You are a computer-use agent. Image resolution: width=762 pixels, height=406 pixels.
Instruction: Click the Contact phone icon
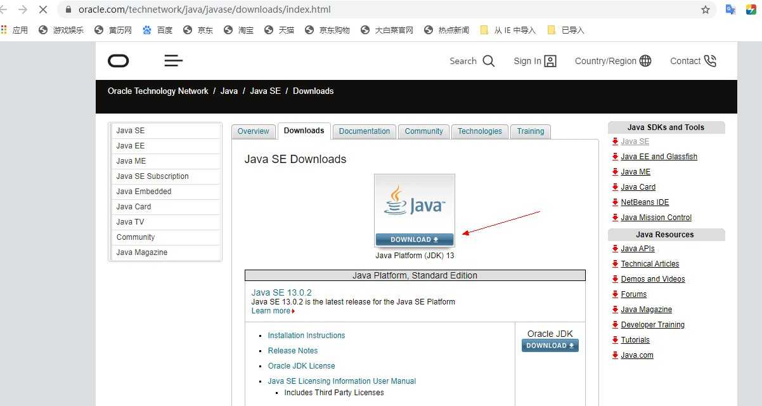(x=710, y=61)
